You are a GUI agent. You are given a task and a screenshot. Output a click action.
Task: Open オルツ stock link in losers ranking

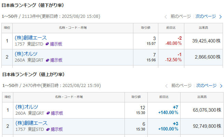(x=26, y=54)
